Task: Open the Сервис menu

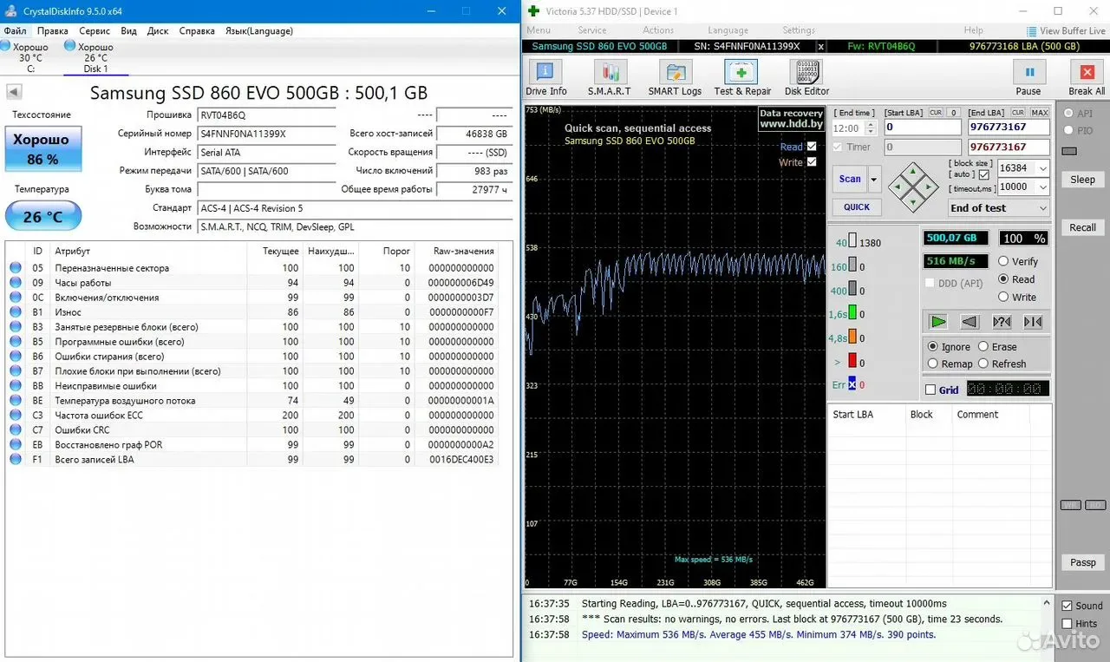Action: point(95,30)
